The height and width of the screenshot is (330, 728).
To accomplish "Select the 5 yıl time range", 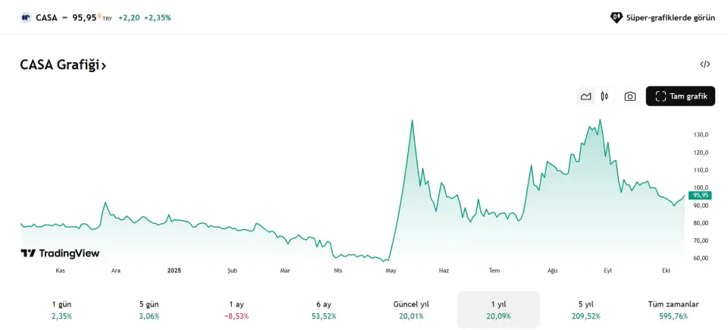I will (x=585, y=310).
